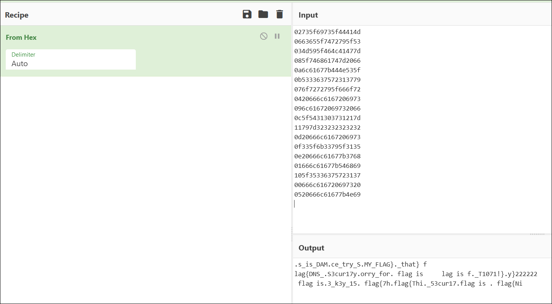Click the Recipe panel heading
This screenshot has width=552, height=304.
point(17,15)
